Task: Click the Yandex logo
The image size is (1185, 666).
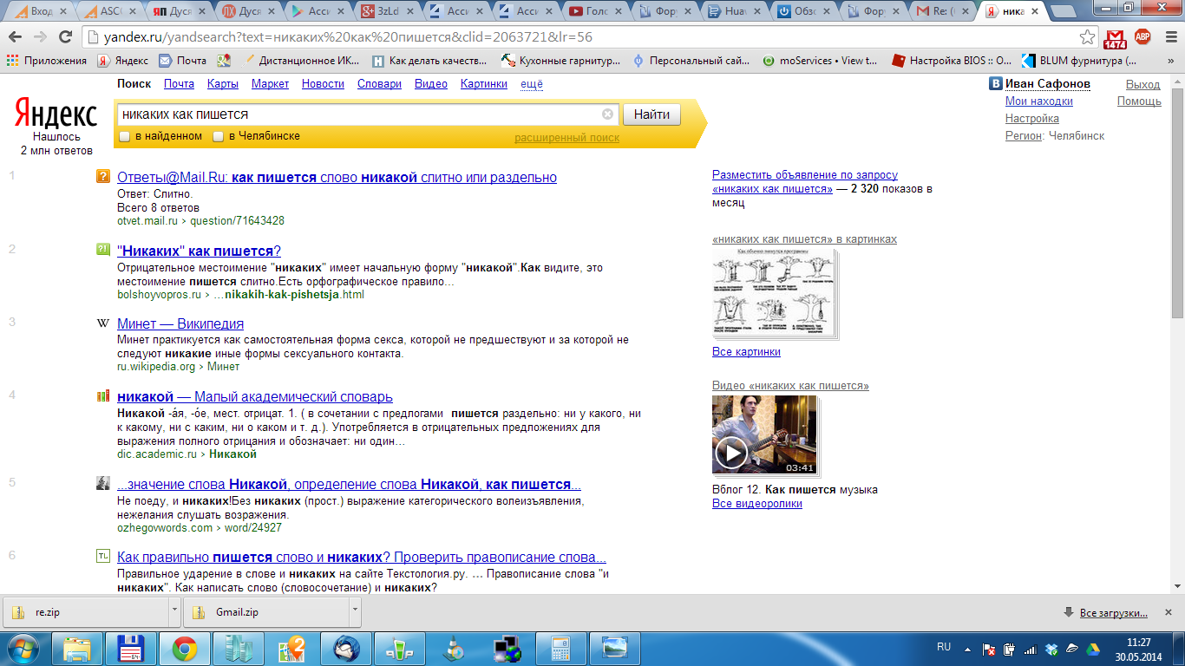Action: coord(56,114)
